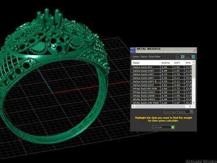The image size is (217, 163).
Task: Click the 2.45 DWT cell
Action: pos(179,85)
